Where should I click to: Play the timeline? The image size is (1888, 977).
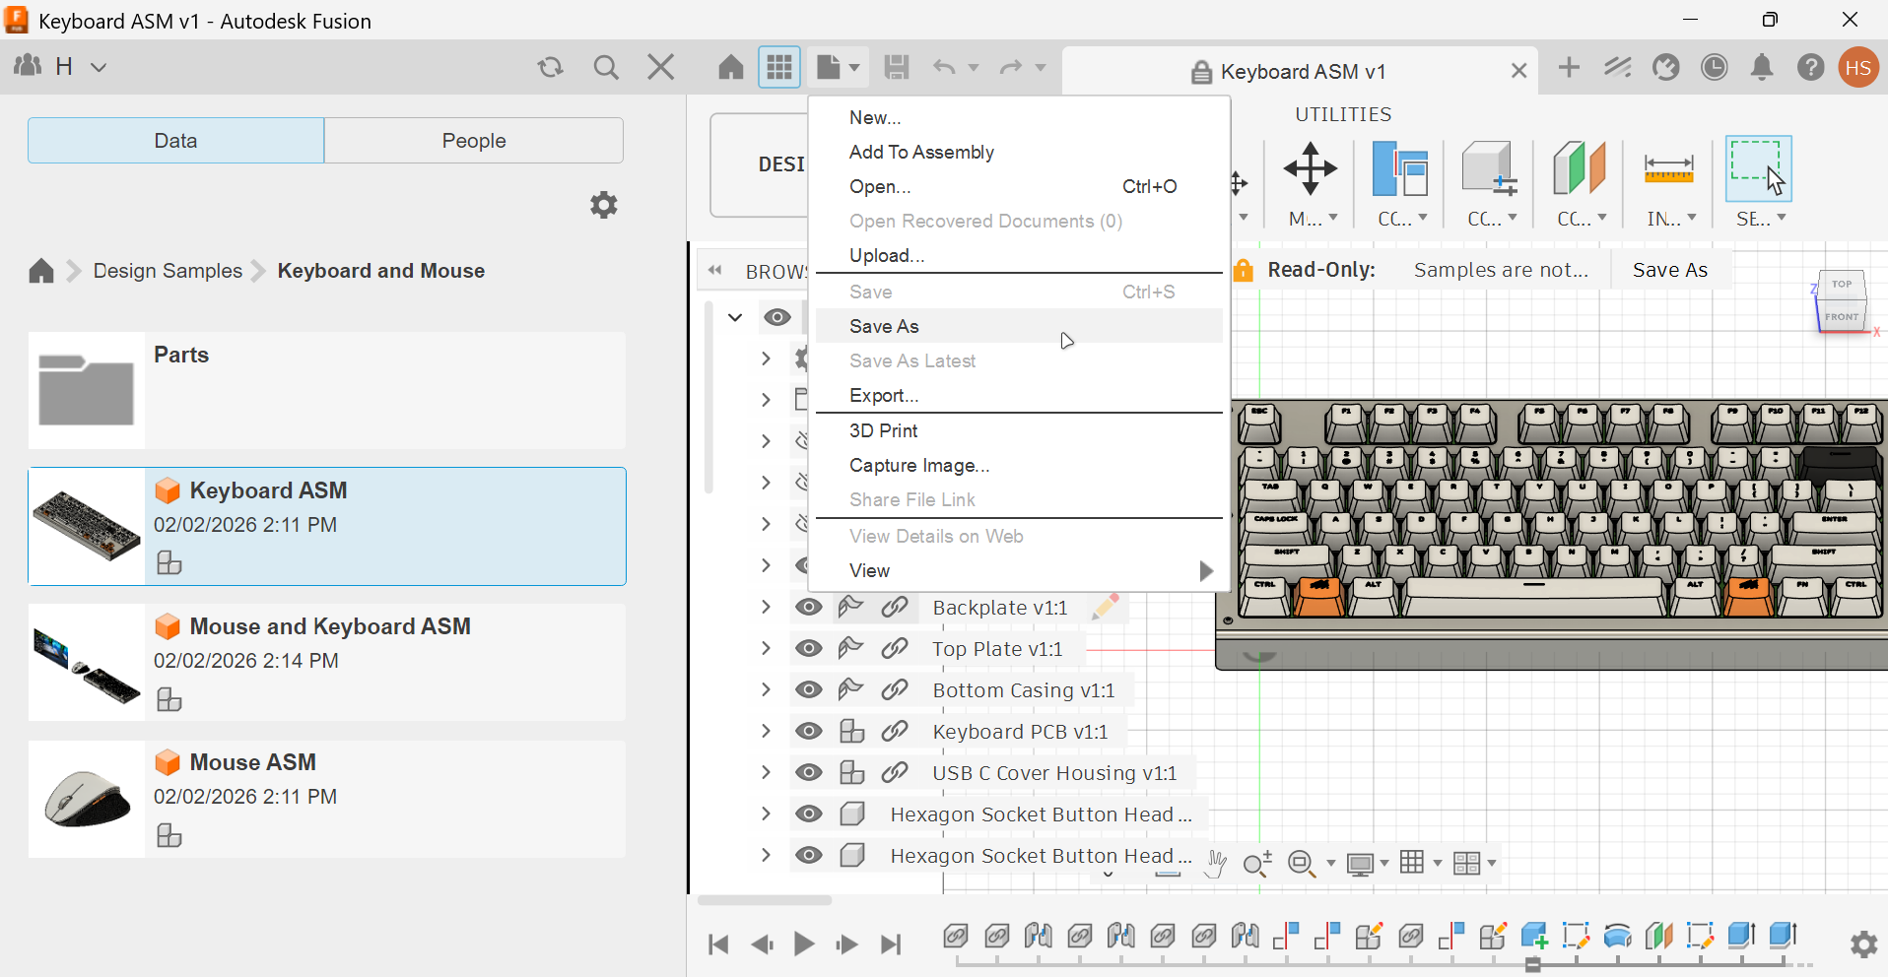click(x=804, y=944)
